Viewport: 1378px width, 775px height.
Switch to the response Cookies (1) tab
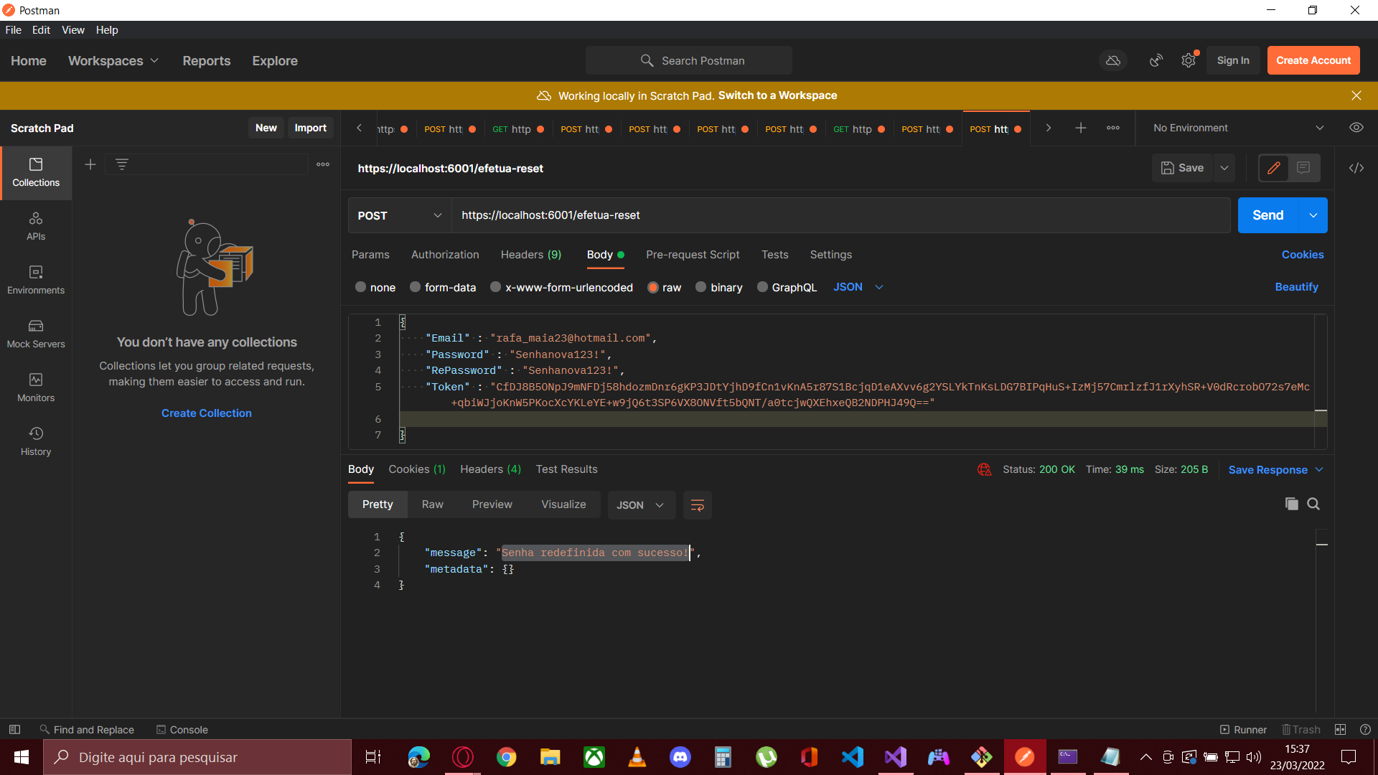click(x=417, y=469)
